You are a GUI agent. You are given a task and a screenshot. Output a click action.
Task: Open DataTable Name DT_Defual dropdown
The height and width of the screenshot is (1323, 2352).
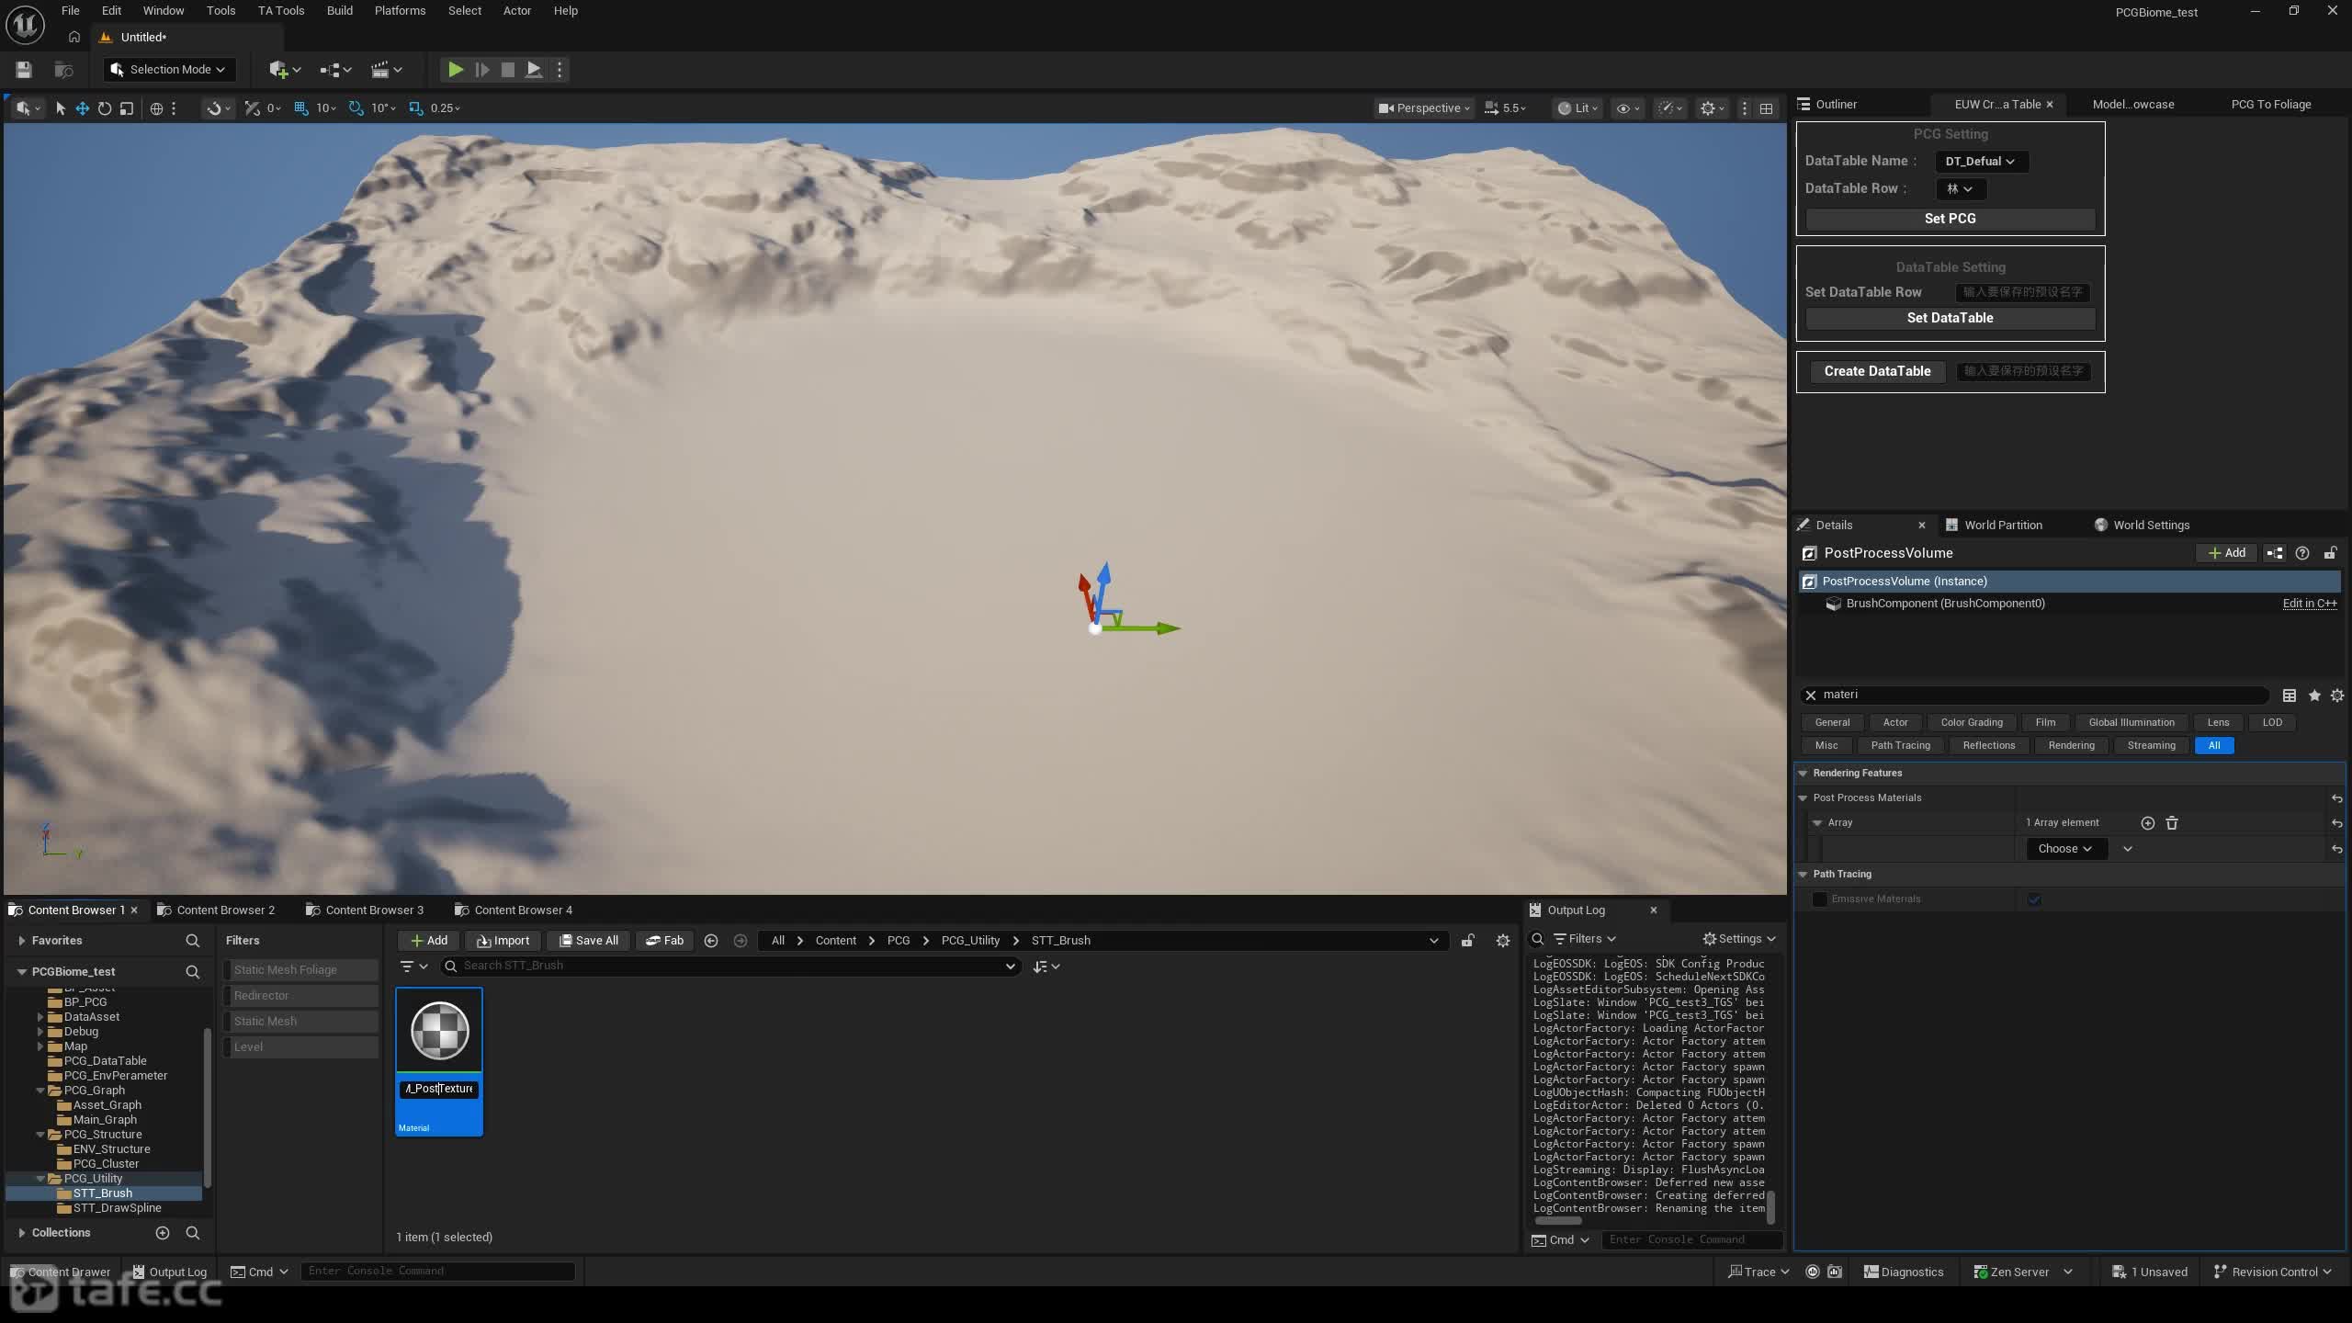(1980, 162)
